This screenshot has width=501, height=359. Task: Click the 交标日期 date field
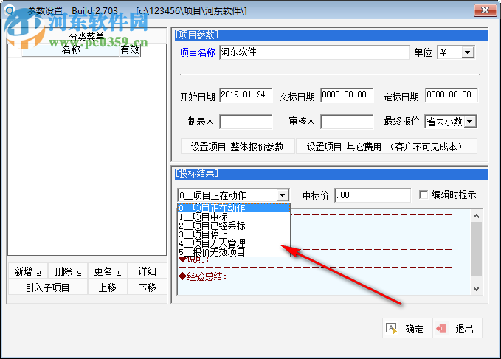point(347,95)
